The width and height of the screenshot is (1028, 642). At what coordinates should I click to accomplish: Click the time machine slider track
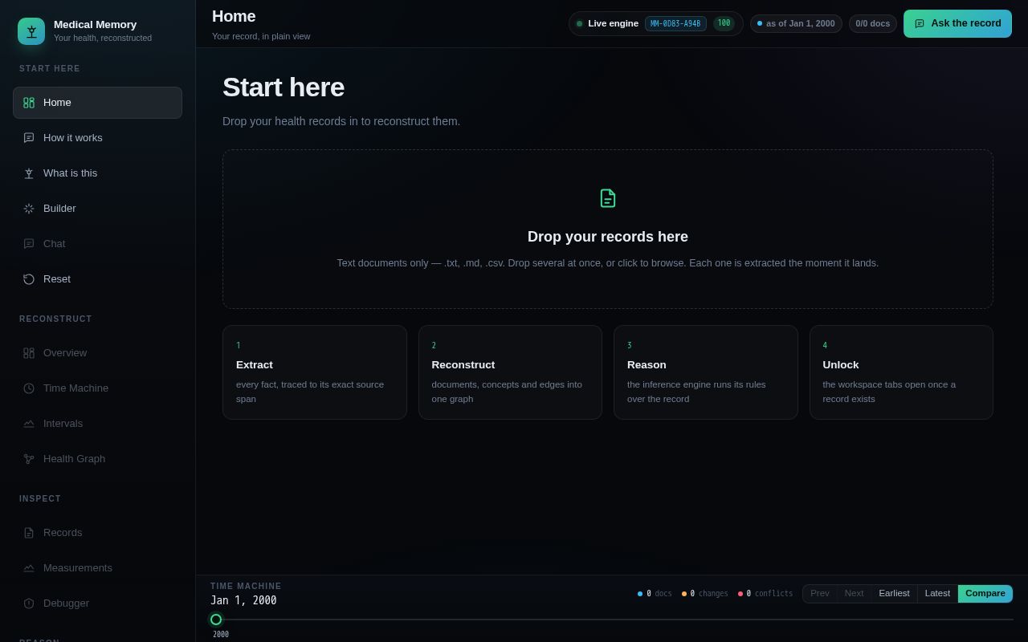(612, 620)
